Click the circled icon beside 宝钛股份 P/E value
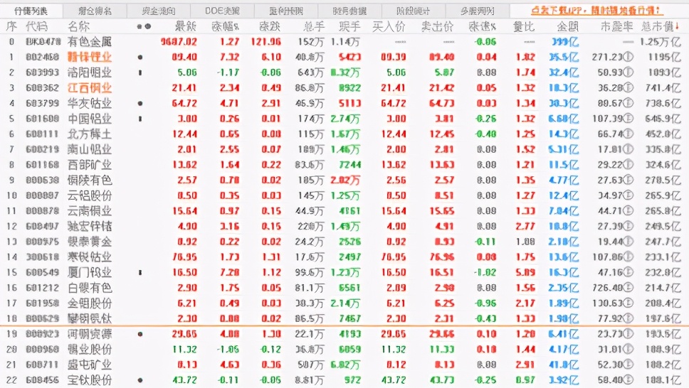This screenshot has width=689, height=388. (x=628, y=380)
